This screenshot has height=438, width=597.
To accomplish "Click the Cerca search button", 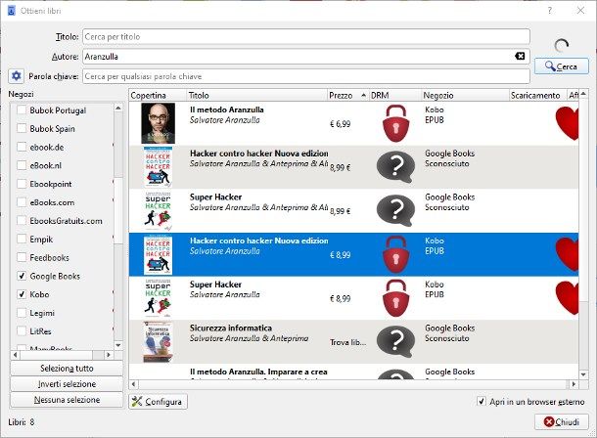I will click(x=562, y=66).
